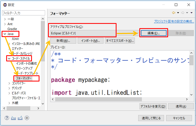Click the 編集 (Edit) button
Viewport: 196px width, 126px height.
pyautogui.click(x=154, y=33)
